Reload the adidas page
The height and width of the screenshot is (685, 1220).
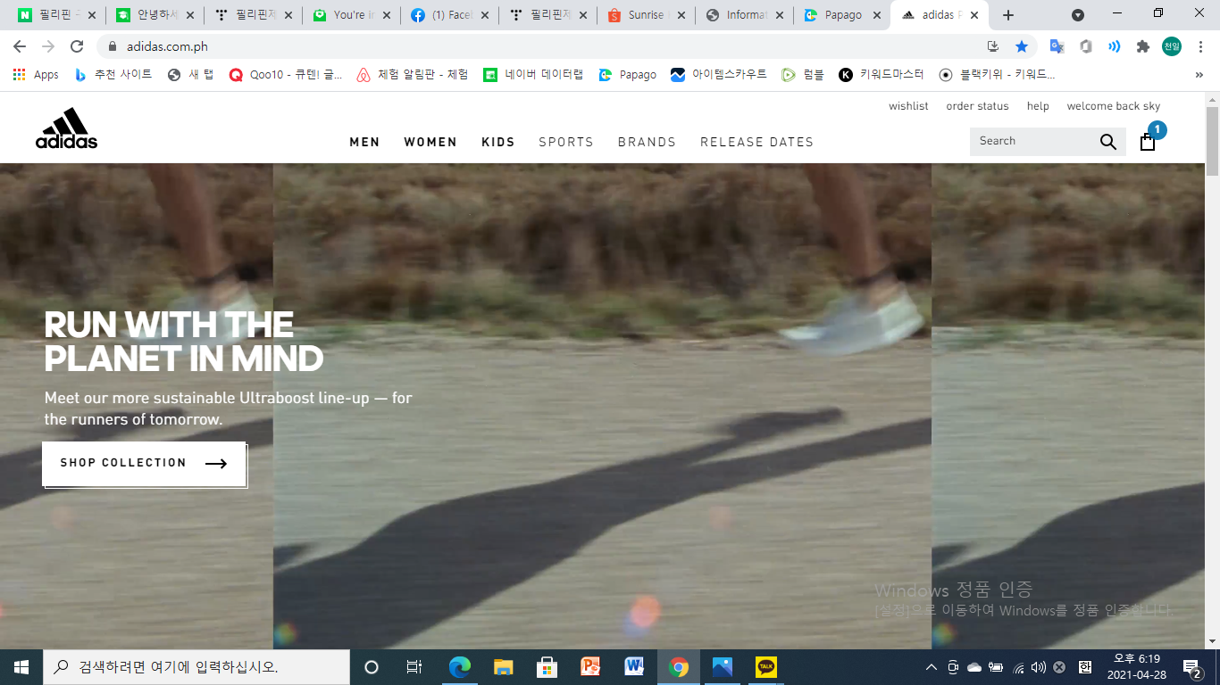[x=77, y=46]
